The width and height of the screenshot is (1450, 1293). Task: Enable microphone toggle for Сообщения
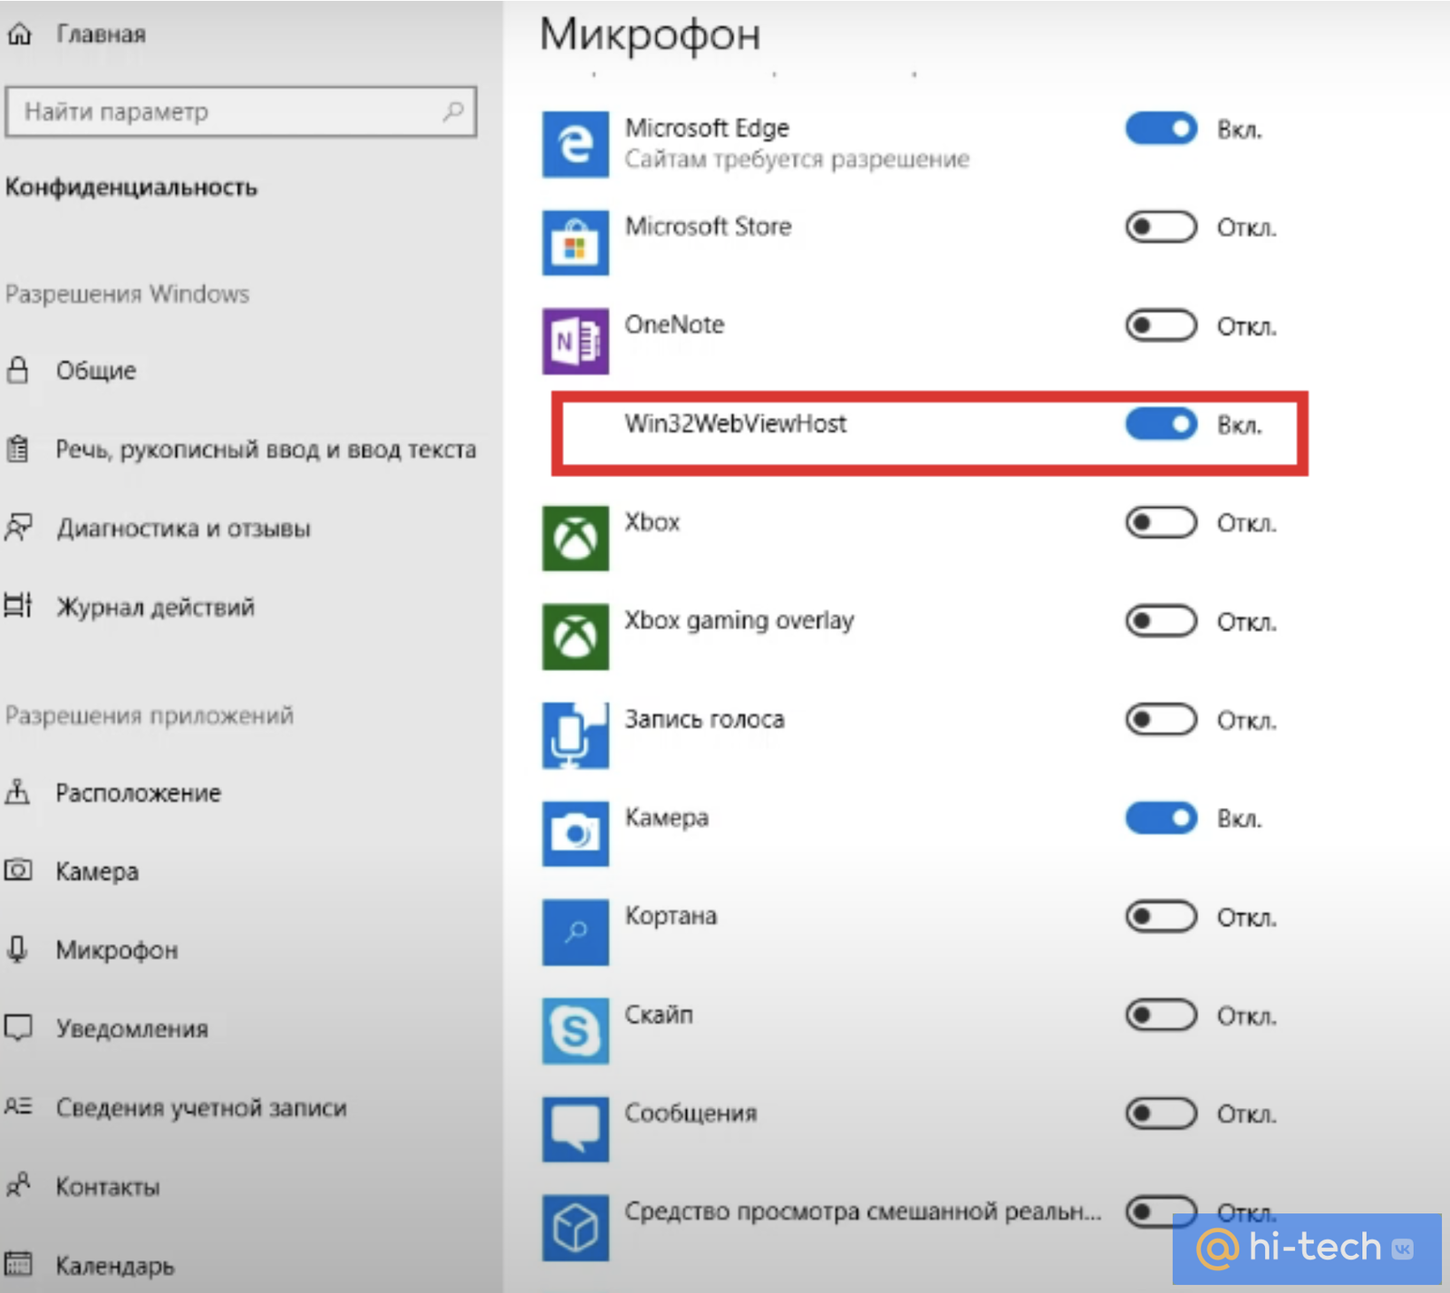point(1161,1113)
